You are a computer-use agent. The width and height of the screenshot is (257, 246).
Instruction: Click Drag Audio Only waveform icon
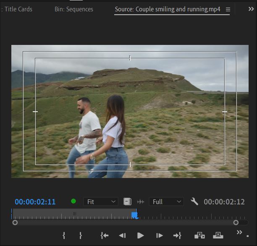[x=140, y=202]
